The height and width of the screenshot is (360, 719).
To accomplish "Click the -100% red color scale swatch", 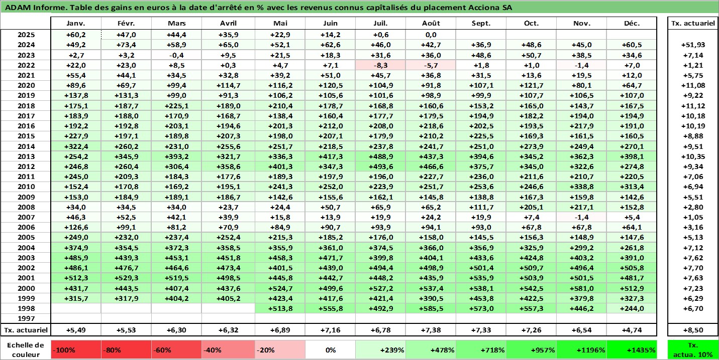I will (76, 350).
